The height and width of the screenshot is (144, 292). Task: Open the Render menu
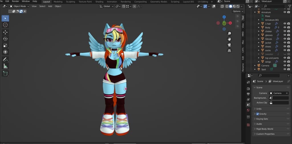click(x=15, y=1)
